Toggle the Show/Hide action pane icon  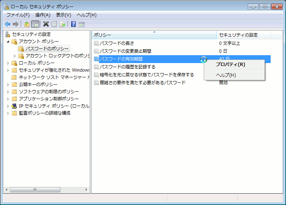[x=82, y=24]
